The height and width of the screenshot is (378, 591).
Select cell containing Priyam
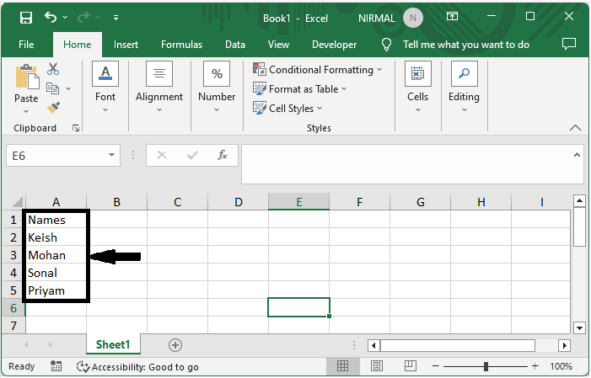[x=56, y=290]
